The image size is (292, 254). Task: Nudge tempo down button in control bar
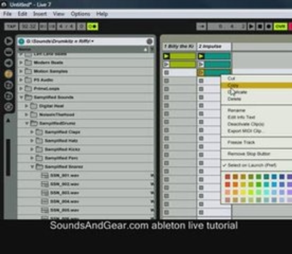click(x=43, y=26)
